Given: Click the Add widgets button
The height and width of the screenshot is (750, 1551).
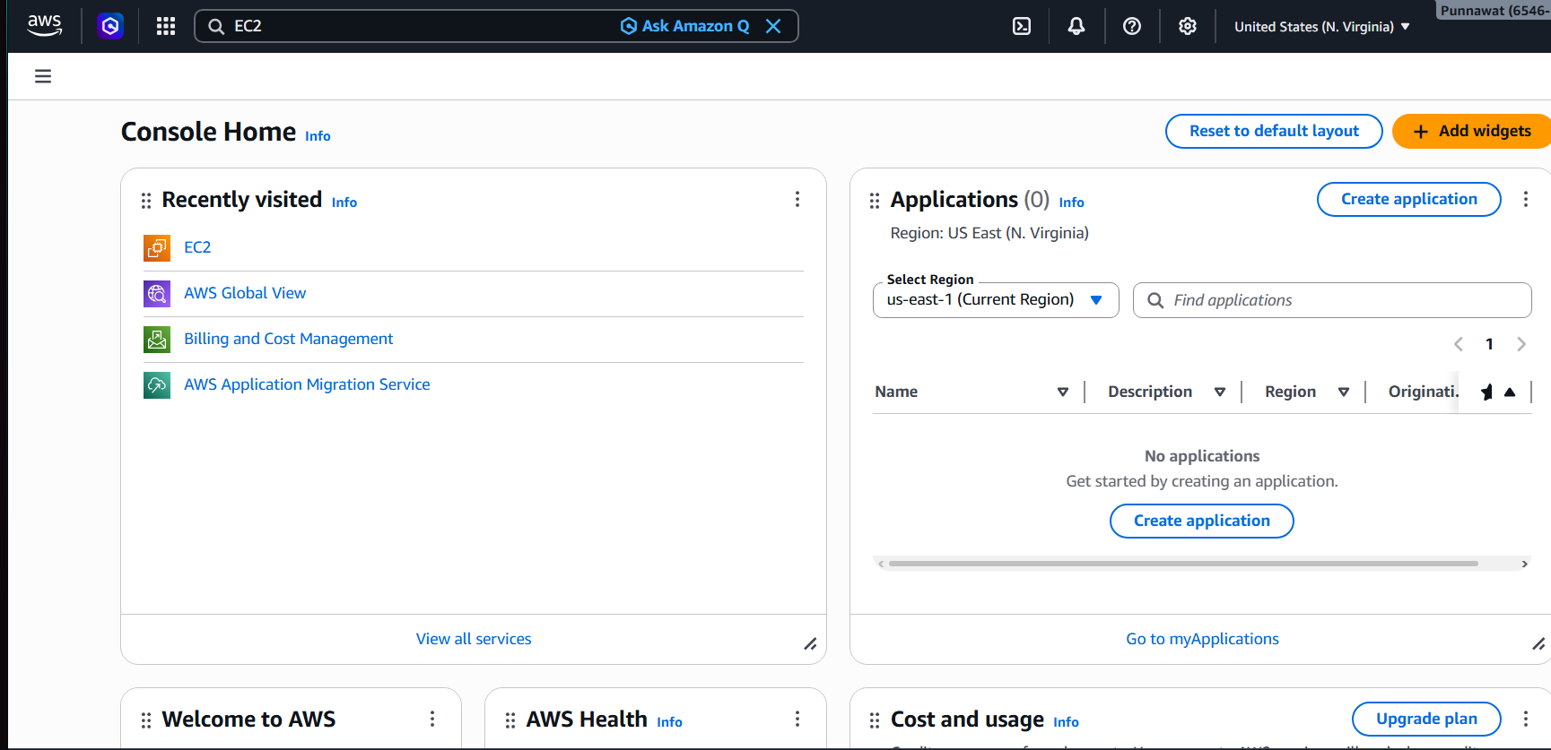Looking at the screenshot, I should click(x=1472, y=131).
